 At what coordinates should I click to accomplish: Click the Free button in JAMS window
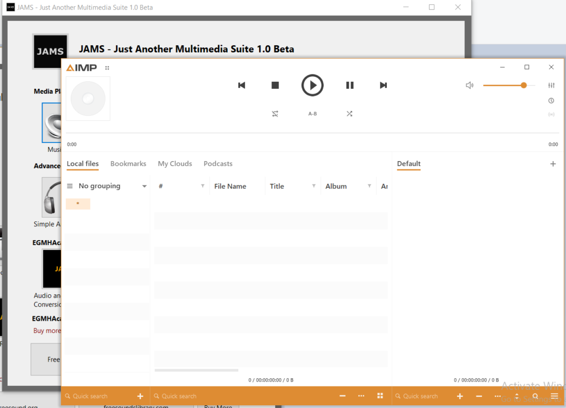pyautogui.click(x=46, y=359)
